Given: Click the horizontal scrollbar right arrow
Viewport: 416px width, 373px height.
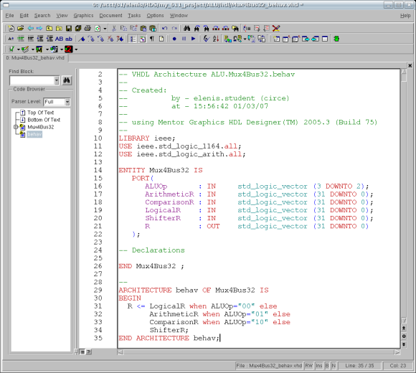Looking at the screenshot, I should pyautogui.click(x=397, y=352).
